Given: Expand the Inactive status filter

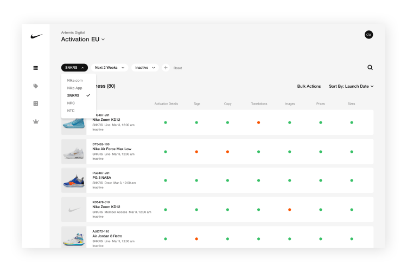Looking at the screenshot, I should (x=145, y=68).
